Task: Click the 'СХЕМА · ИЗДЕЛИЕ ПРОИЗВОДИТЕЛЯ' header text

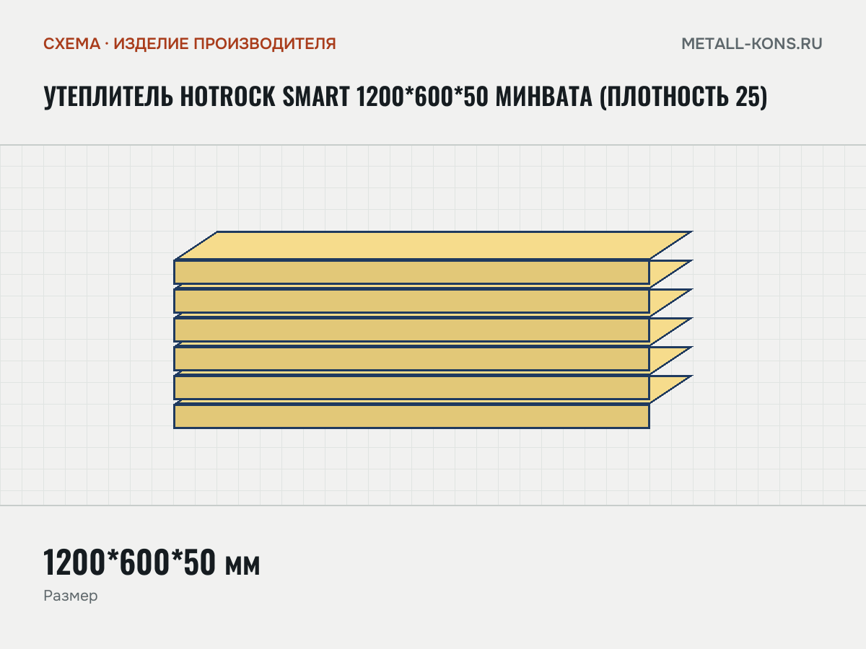Action: [190, 43]
